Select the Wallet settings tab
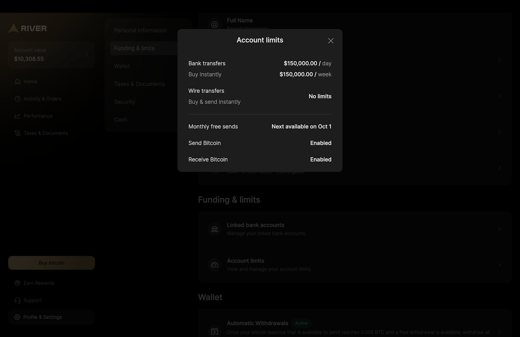The height and width of the screenshot is (337, 520). 122,66
